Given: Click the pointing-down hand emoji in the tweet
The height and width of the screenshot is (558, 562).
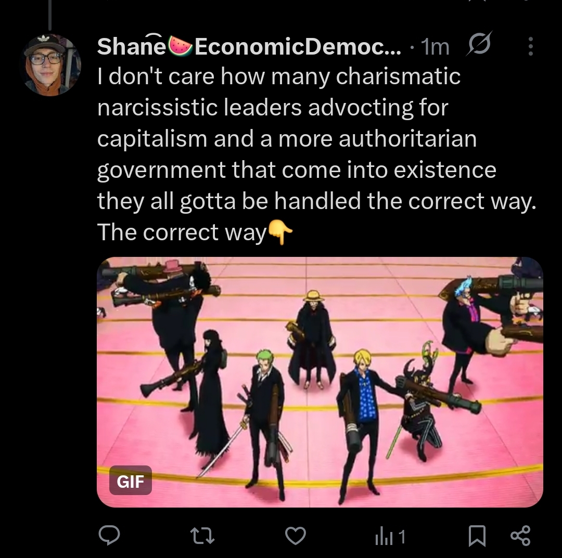Looking at the screenshot, I should (x=280, y=232).
